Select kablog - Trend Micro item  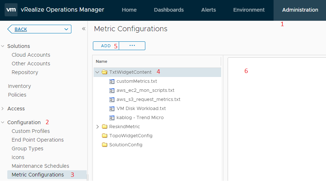[x=140, y=118]
